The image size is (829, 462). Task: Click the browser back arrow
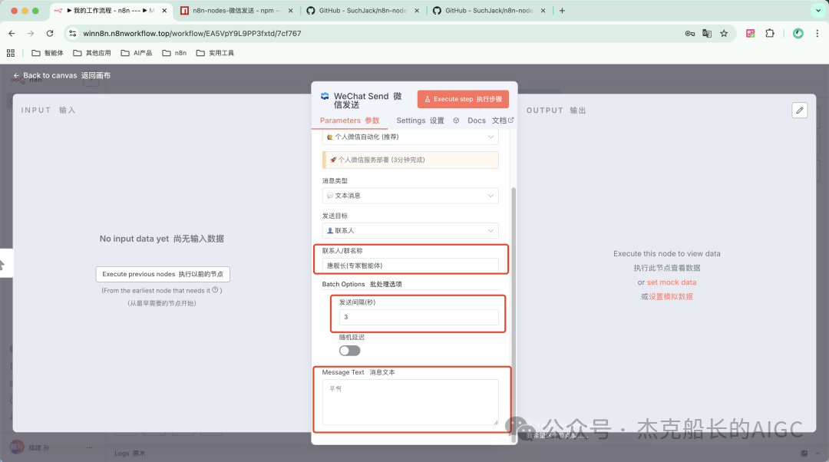[x=12, y=33]
